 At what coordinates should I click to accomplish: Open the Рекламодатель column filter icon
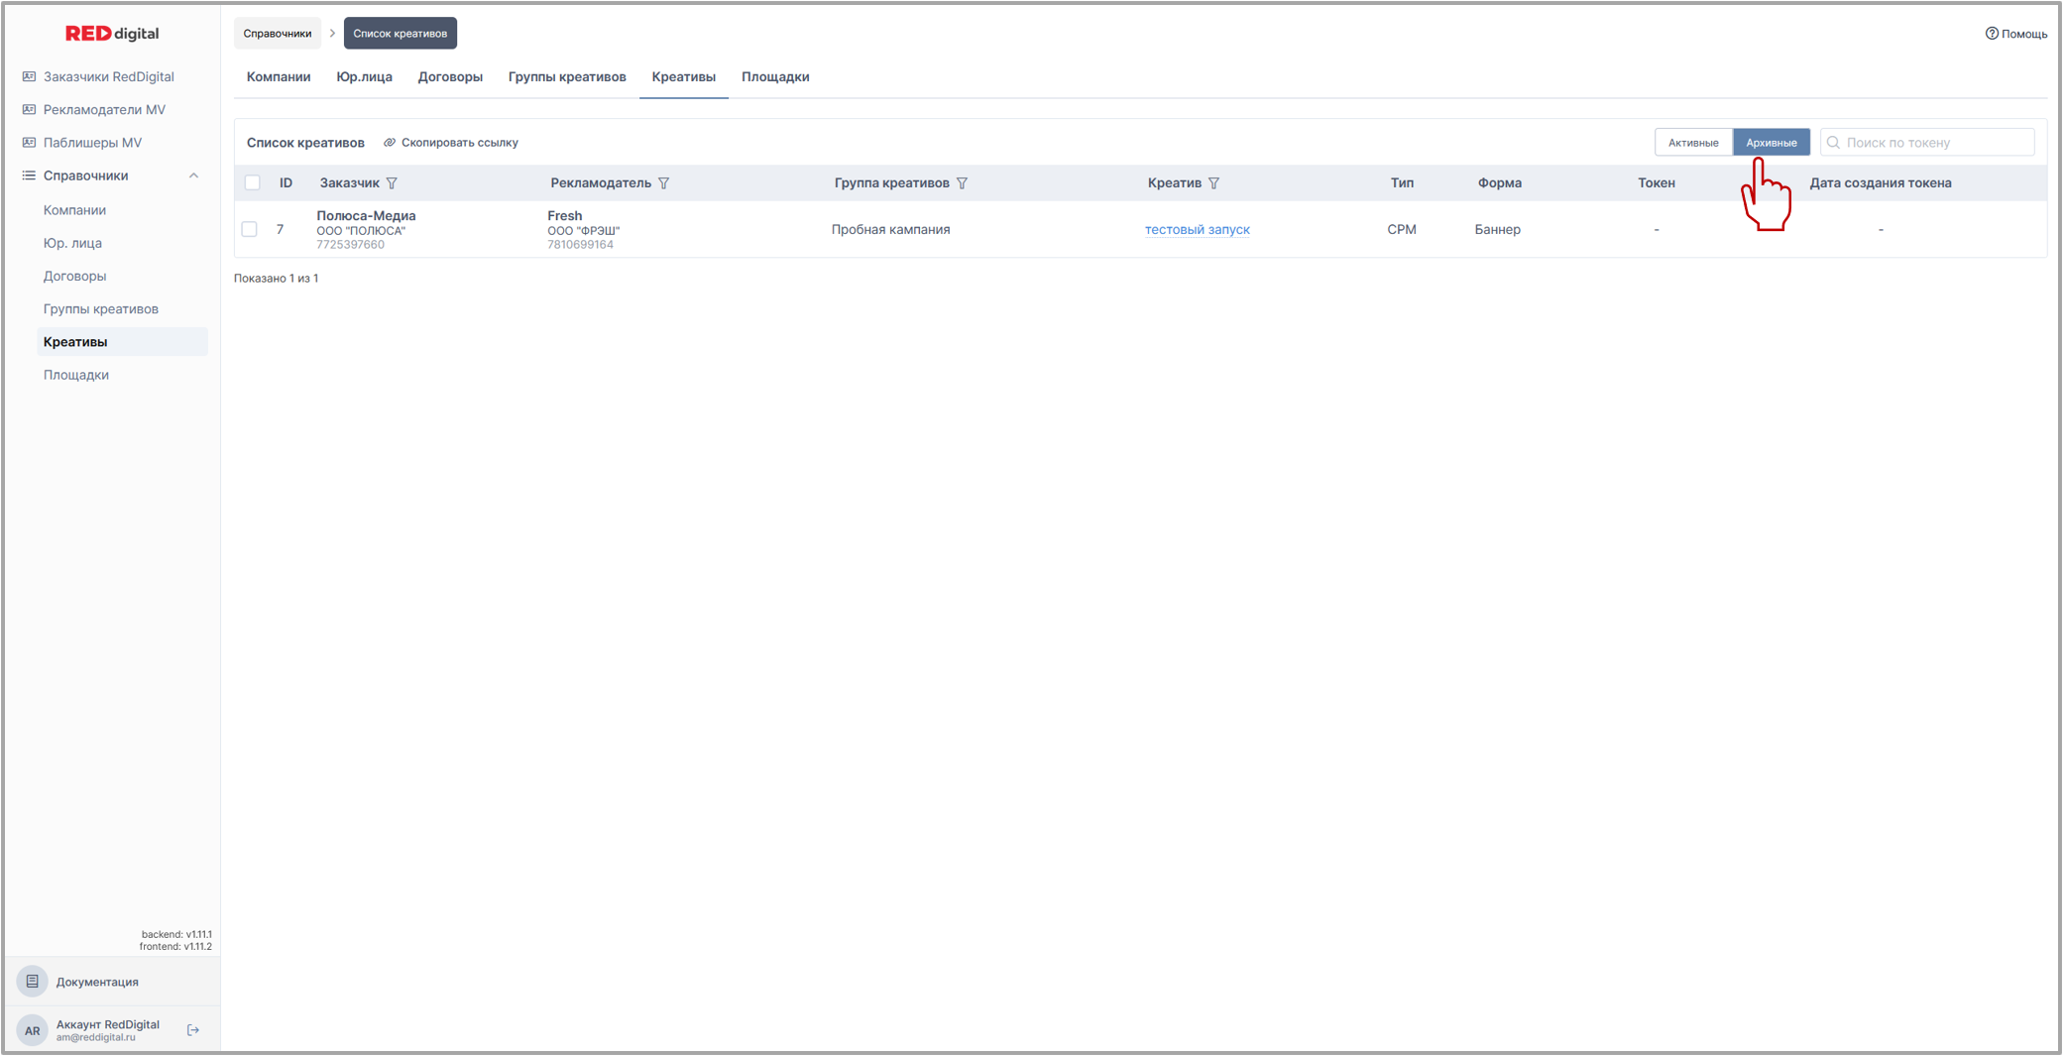click(664, 183)
